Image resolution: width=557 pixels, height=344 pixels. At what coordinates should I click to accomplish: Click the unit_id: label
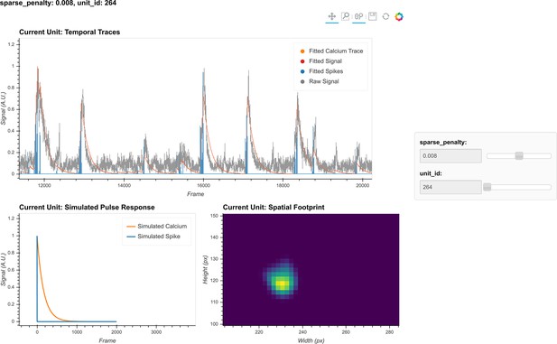[431, 173]
